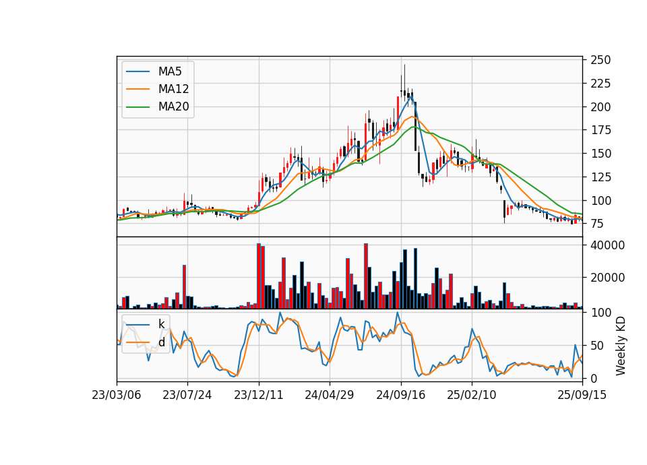Screen dimensions: 647x465
Task: Click the blue MA5 legend line sample
Action: [x=137, y=71]
